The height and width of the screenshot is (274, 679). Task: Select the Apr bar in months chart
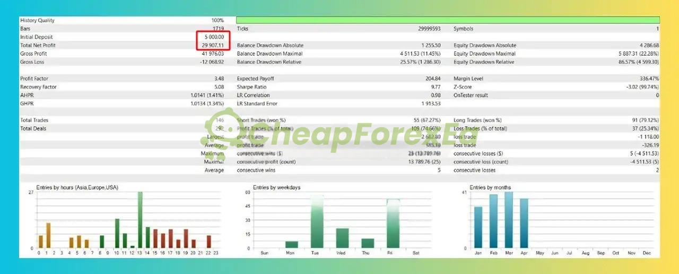click(x=524, y=223)
